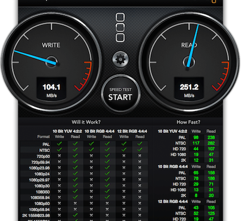The width and height of the screenshot is (241, 221).
Task: Click the 1080p23.98 format row label
Action: pyautogui.click(x=39, y=168)
